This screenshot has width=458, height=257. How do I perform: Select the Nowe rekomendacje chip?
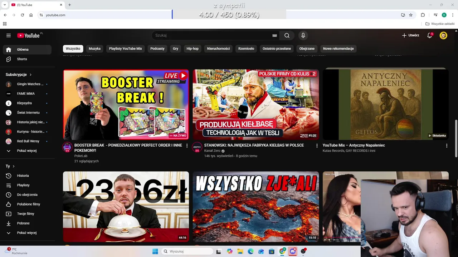(338, 49)
